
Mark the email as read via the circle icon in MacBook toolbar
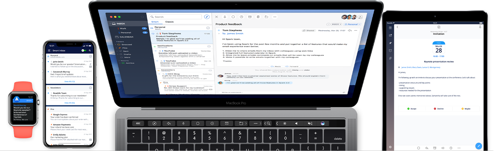coord(233,17)
